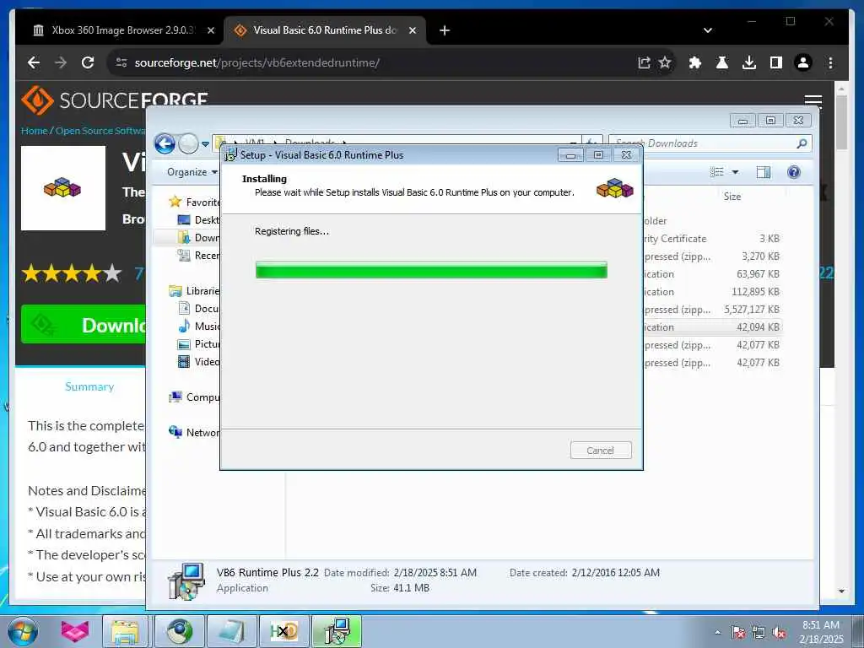The width and height of the screenshot is (864, 648).
Task: Open Chrome-style browser taskbar icon
Action: 179,631
